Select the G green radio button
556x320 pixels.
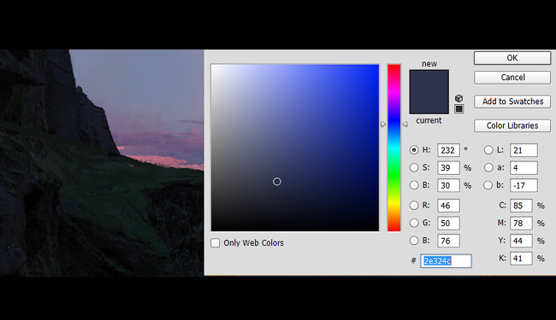click(x=414, y=223)
